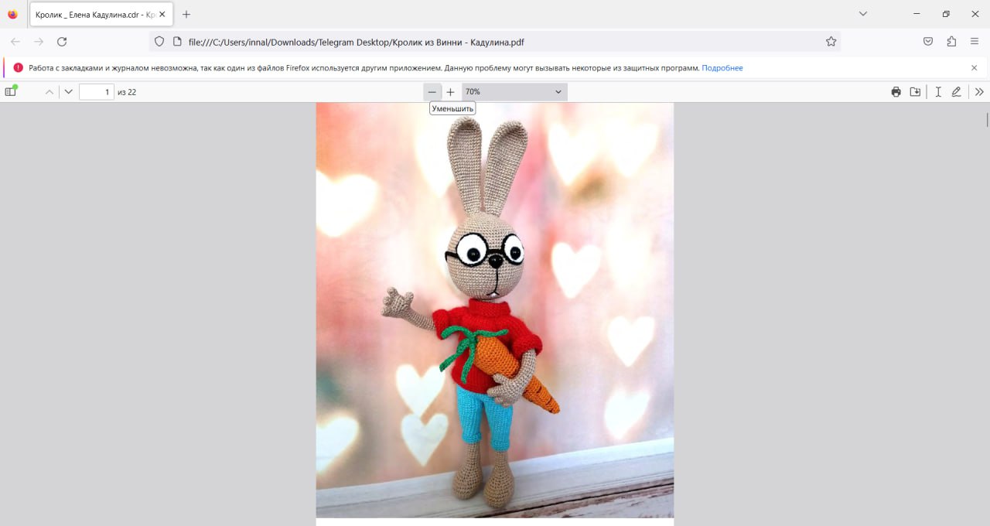The image size is (990, 526).
Task: Restore down the Firefox window
Action: click(946, 14)
